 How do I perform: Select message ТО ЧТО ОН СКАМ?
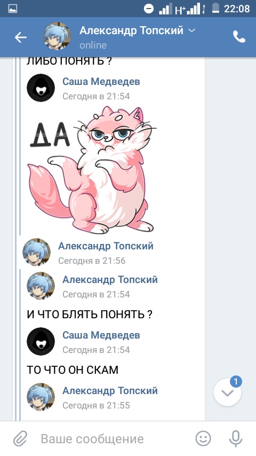pyautogui.click(x=73, y=370)
